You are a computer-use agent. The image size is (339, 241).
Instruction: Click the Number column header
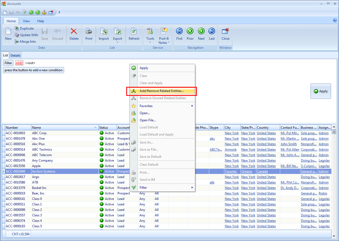point(18,128)
